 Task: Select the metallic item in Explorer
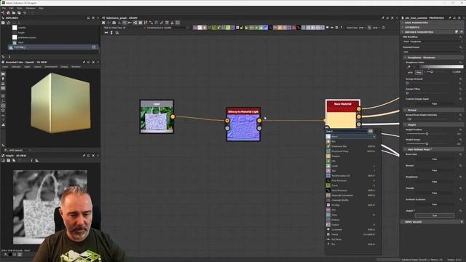click(x=22, y=28)
